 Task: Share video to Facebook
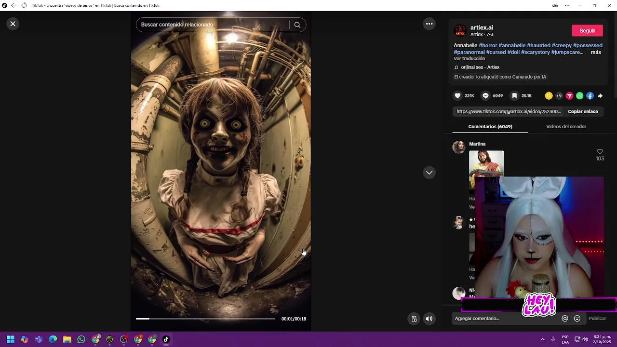590,96
